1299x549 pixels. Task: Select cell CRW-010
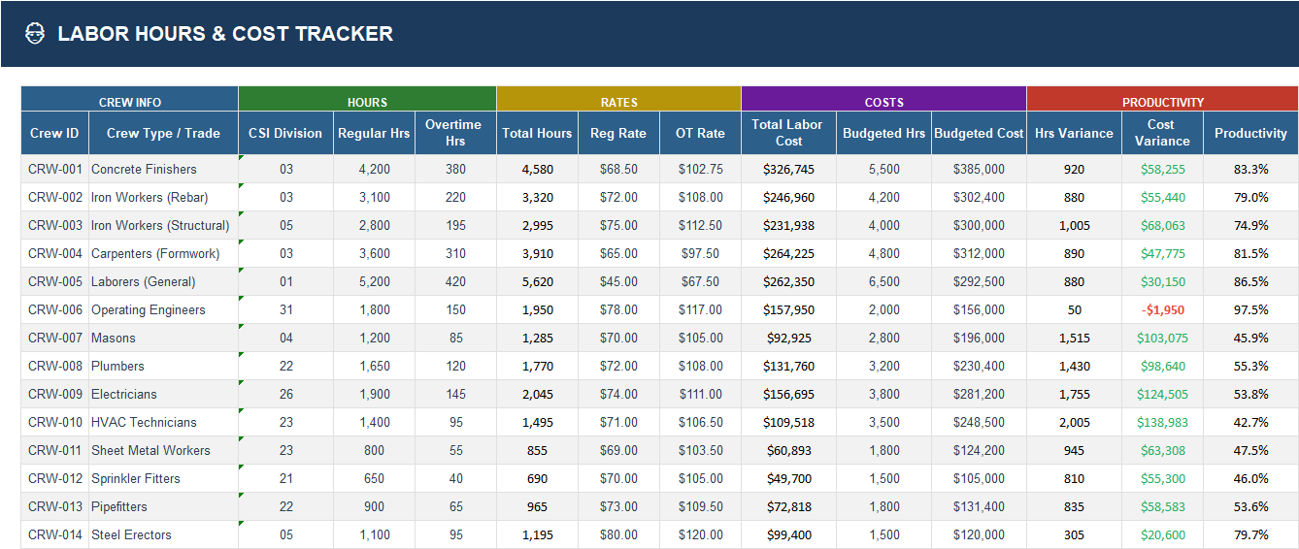[x=54, y=422]
